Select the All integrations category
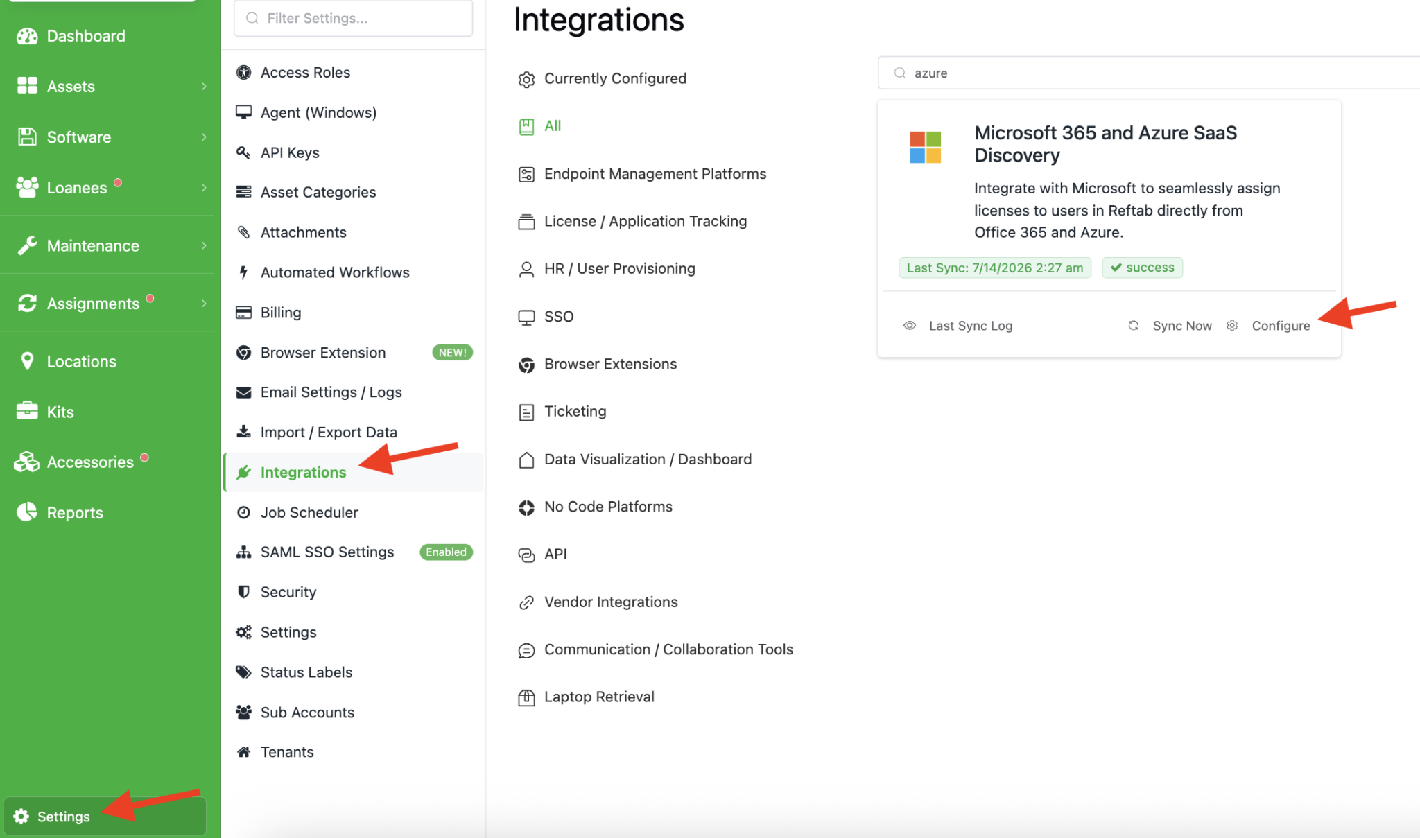The width and height of the screenshot is (1420, 838). [x=540, y=126]
